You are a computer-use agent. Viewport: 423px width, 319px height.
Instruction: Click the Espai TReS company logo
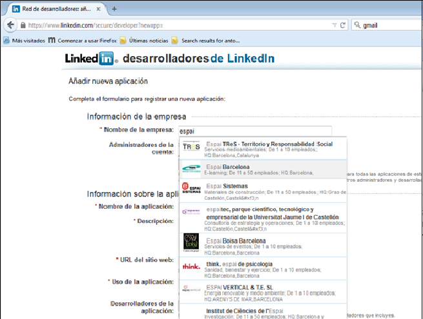[x=192, y=148]
